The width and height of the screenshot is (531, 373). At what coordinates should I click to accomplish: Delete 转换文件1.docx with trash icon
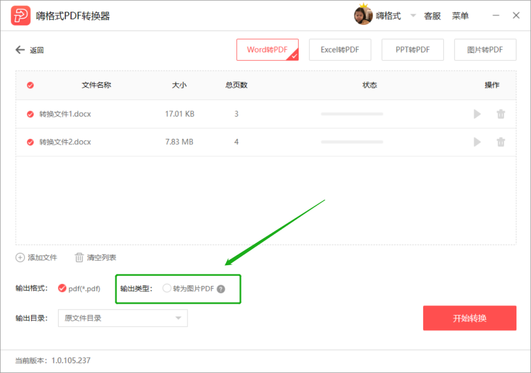pyautogui.click(x=501, y=114)
